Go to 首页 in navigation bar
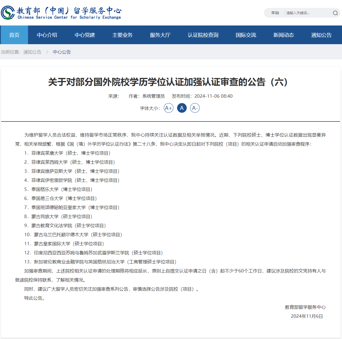Viewport: 342px width, 339px height. pyautogui.click(x=14, y=35)
